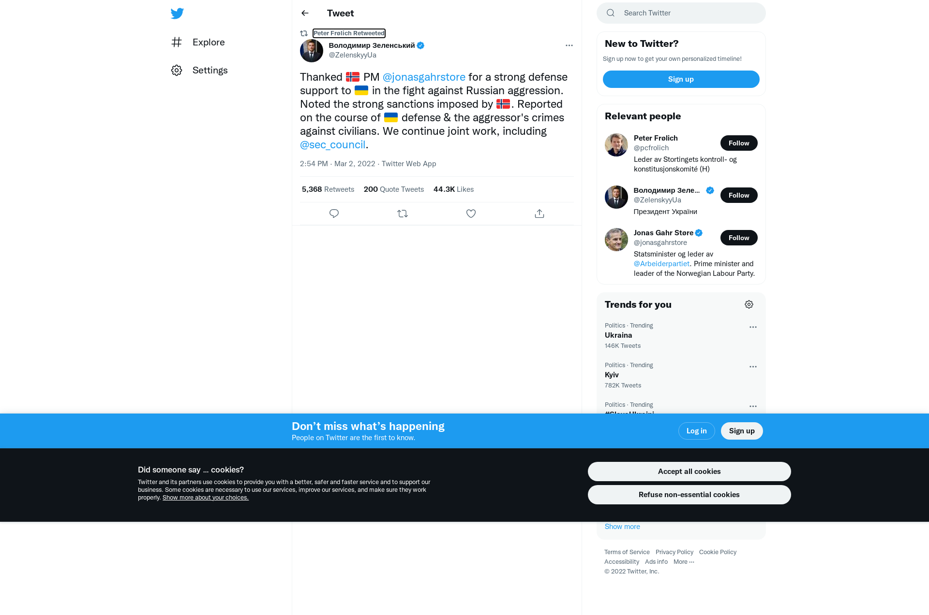
Task: Go back using the arrow icon
Action: pyautogui.click(x=305, y=13)
